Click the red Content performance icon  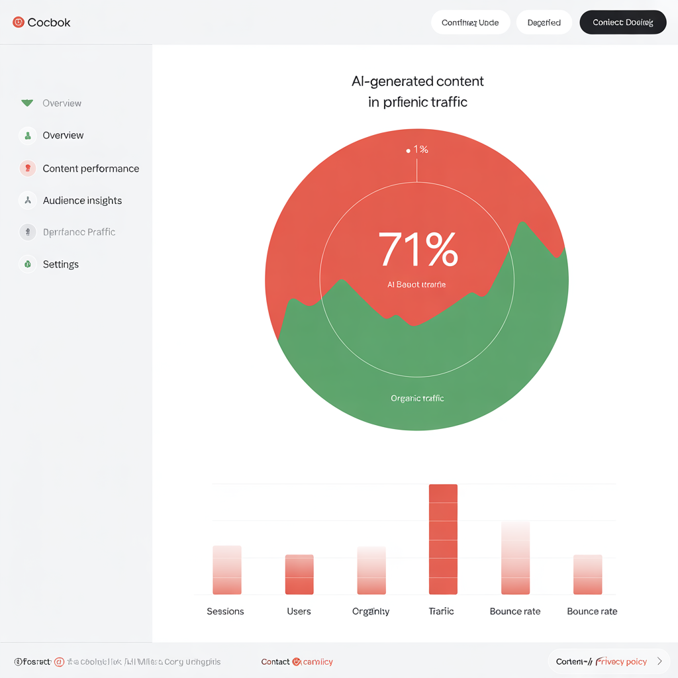[x=27, y=168]
